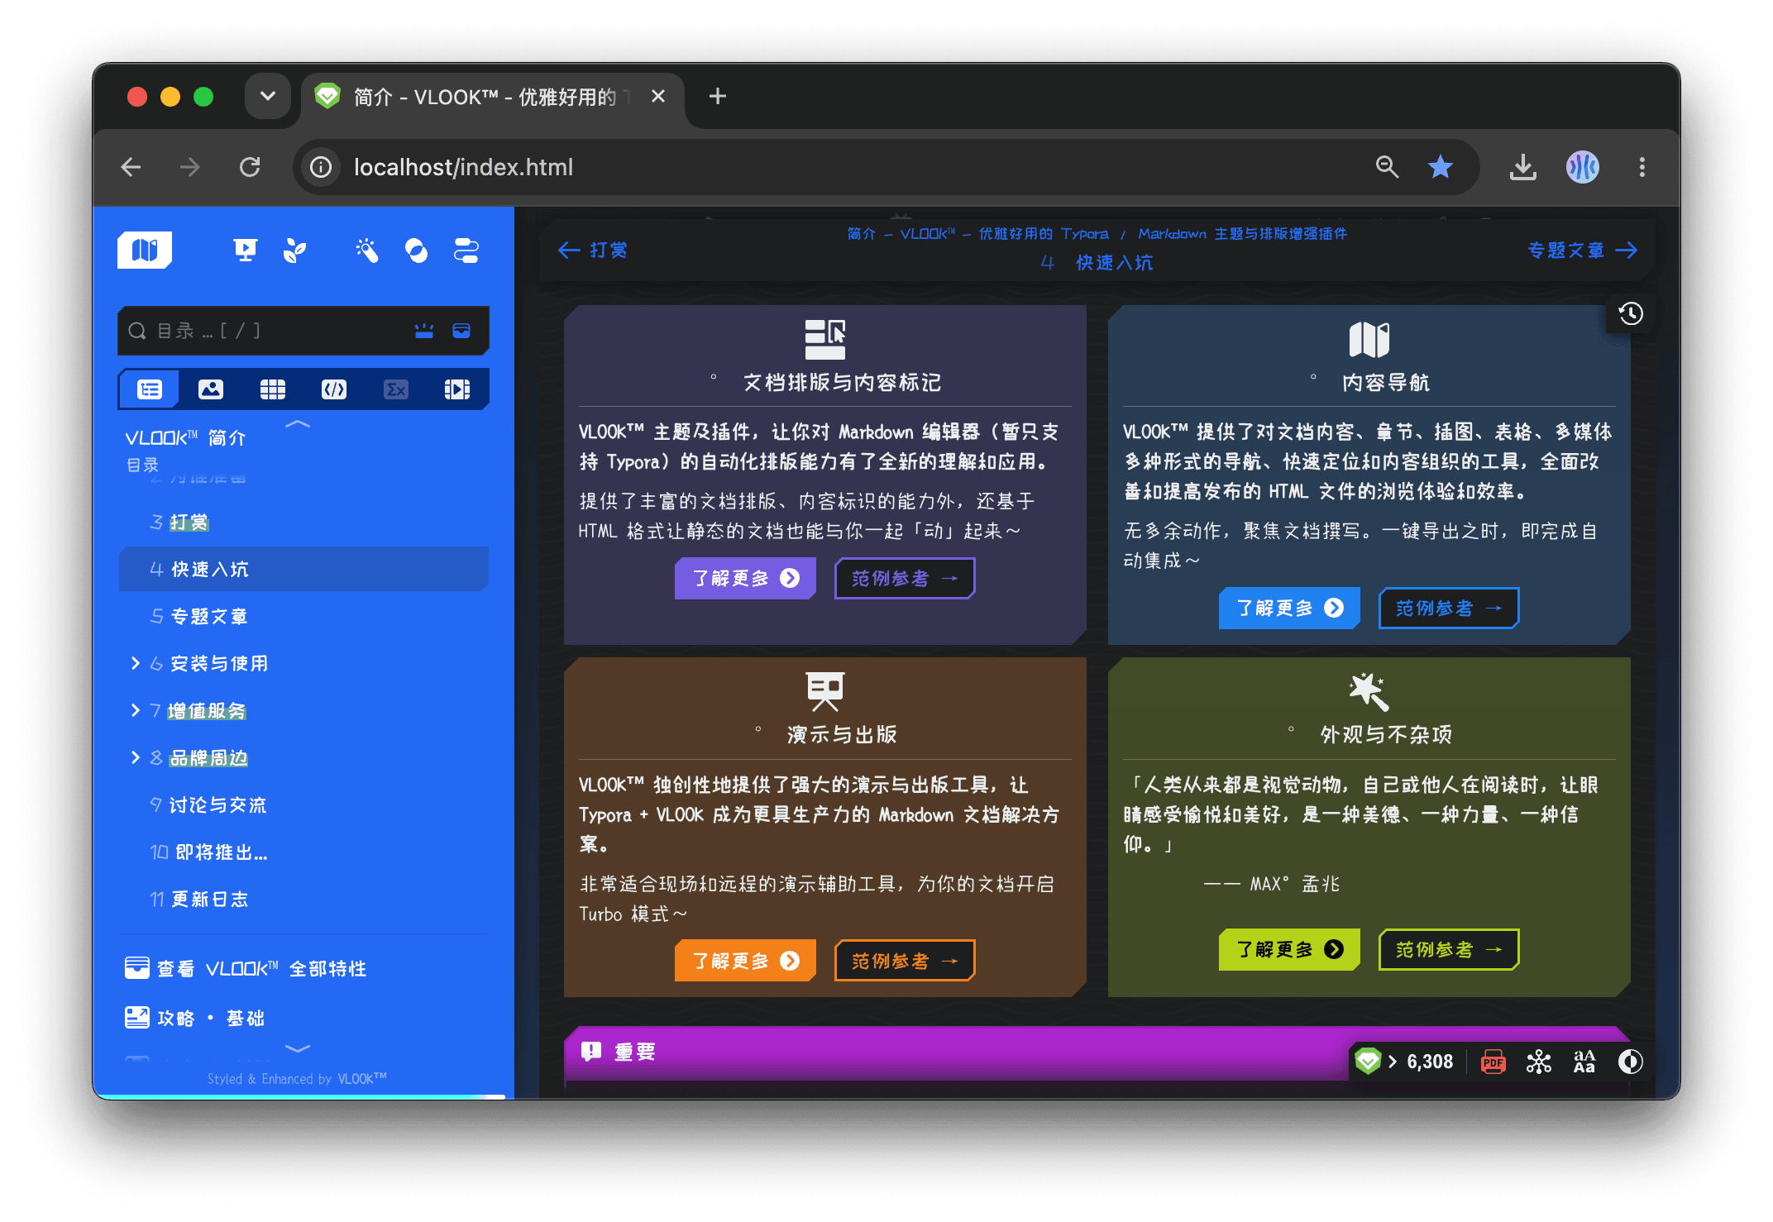This screenshot has height=1222, width=1773.
Task: Click the 外观与不杂项 magic wand icon
Action: (x=1369, y=691)
